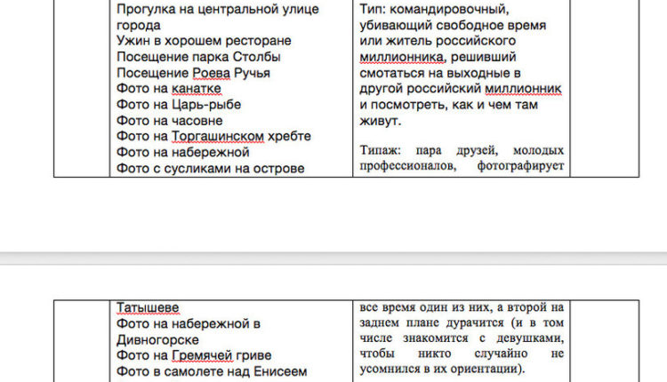Click the word "Типаж:" in right column

pyautogui.click(x=384, y=150)
